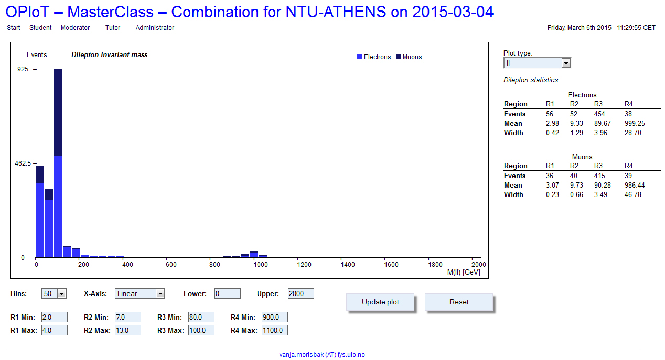The width and height of the screenshot is (665, 360).
Task: Click Electrons R4 mean value 999.25
Action: pos(635,123)
